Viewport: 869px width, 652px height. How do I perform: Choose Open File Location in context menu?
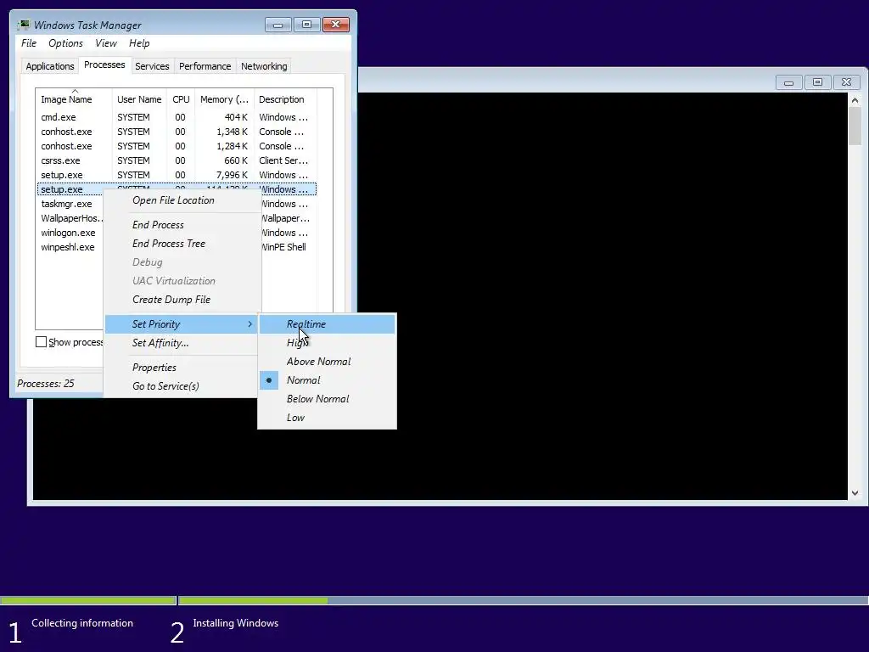click(x=182, y=200)
